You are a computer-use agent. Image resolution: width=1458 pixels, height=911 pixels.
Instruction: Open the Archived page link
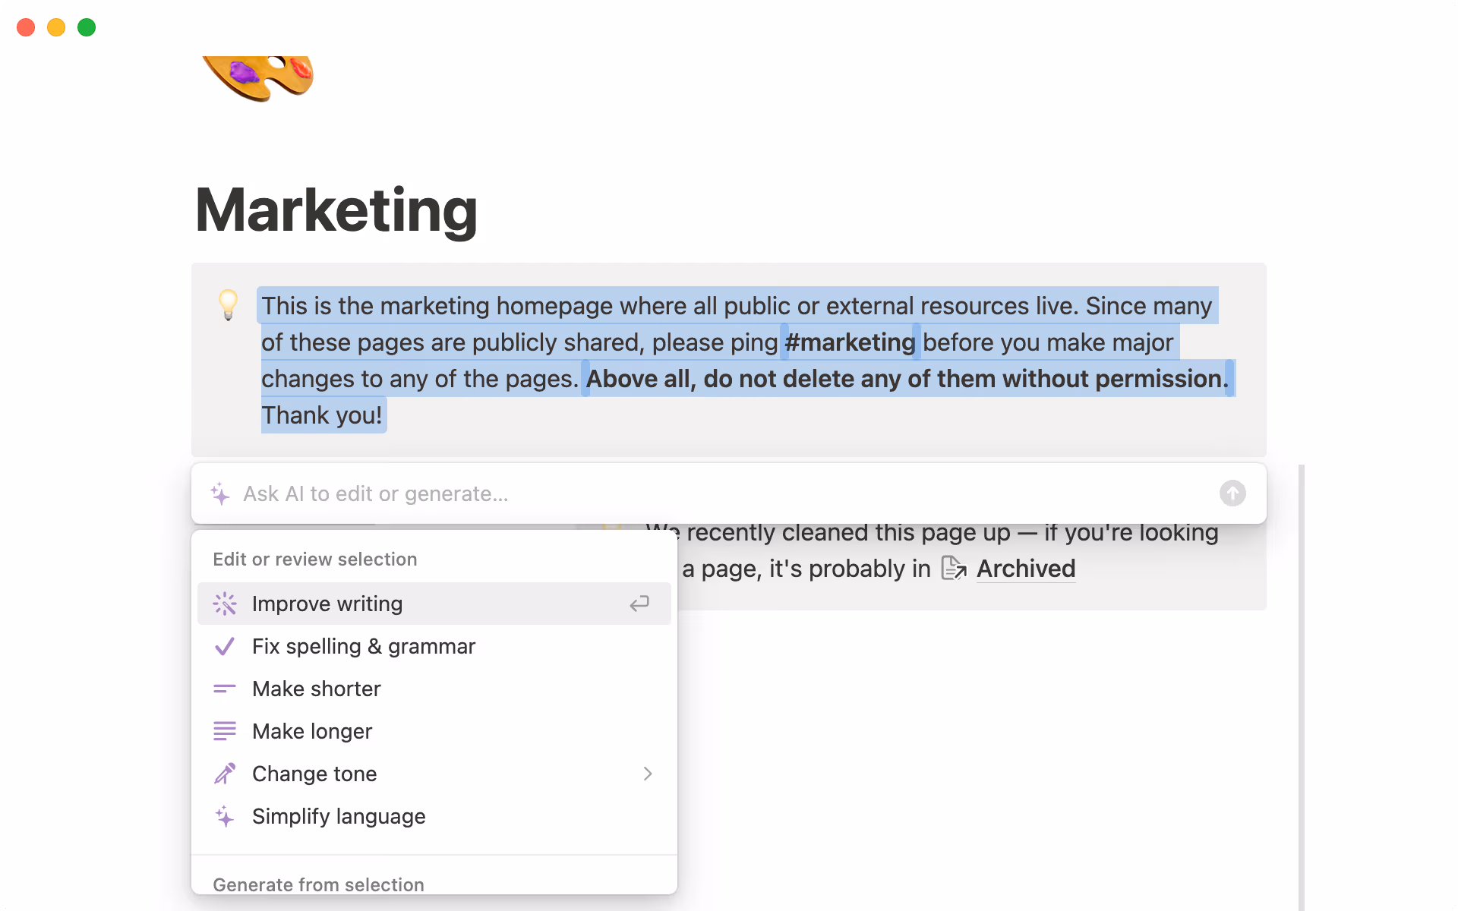pyautogui.click(x=1026, y=568)
